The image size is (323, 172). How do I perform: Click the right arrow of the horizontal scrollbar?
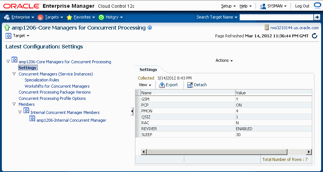pyautogui.click(x=309, y=152)
